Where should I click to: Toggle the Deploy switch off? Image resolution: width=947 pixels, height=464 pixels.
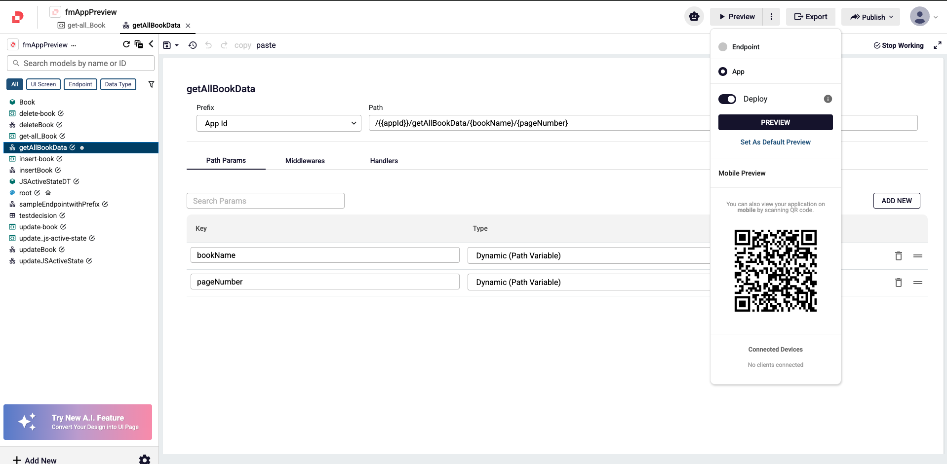(x=727, y=99)
